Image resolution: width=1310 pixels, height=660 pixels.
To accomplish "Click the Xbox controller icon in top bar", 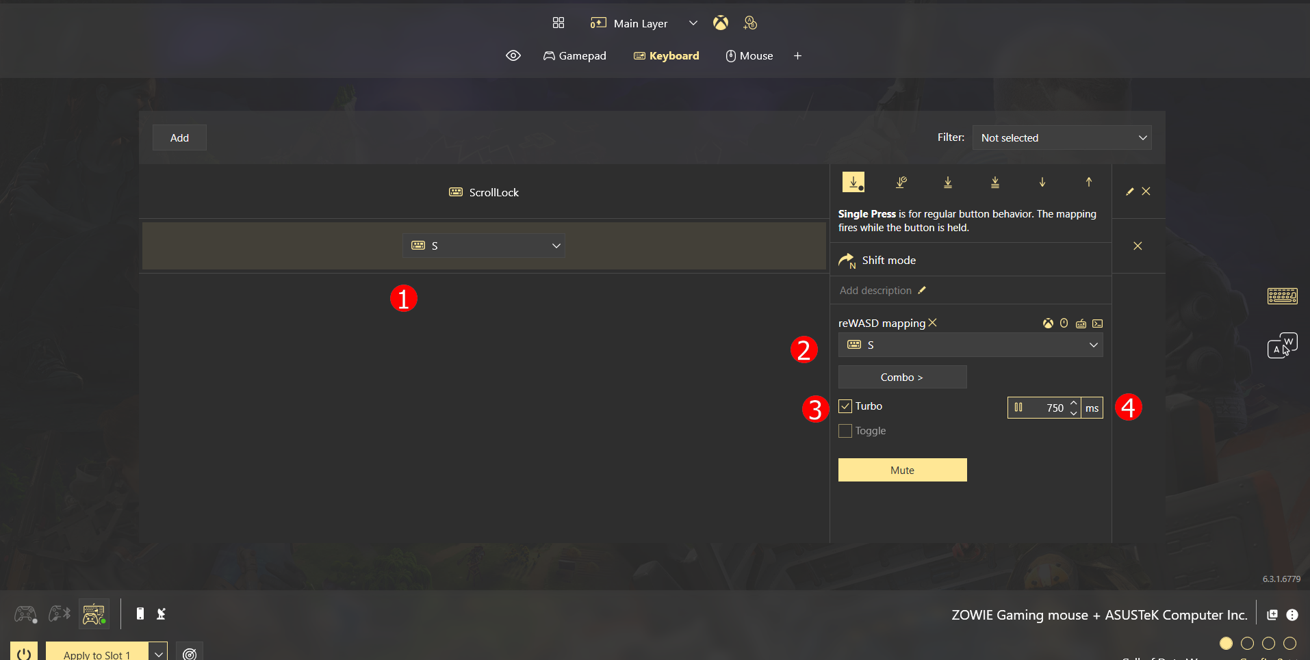I will (x=720, y=23).
